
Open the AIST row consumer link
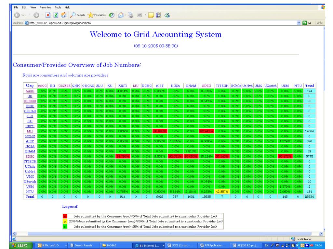(30, 141)
